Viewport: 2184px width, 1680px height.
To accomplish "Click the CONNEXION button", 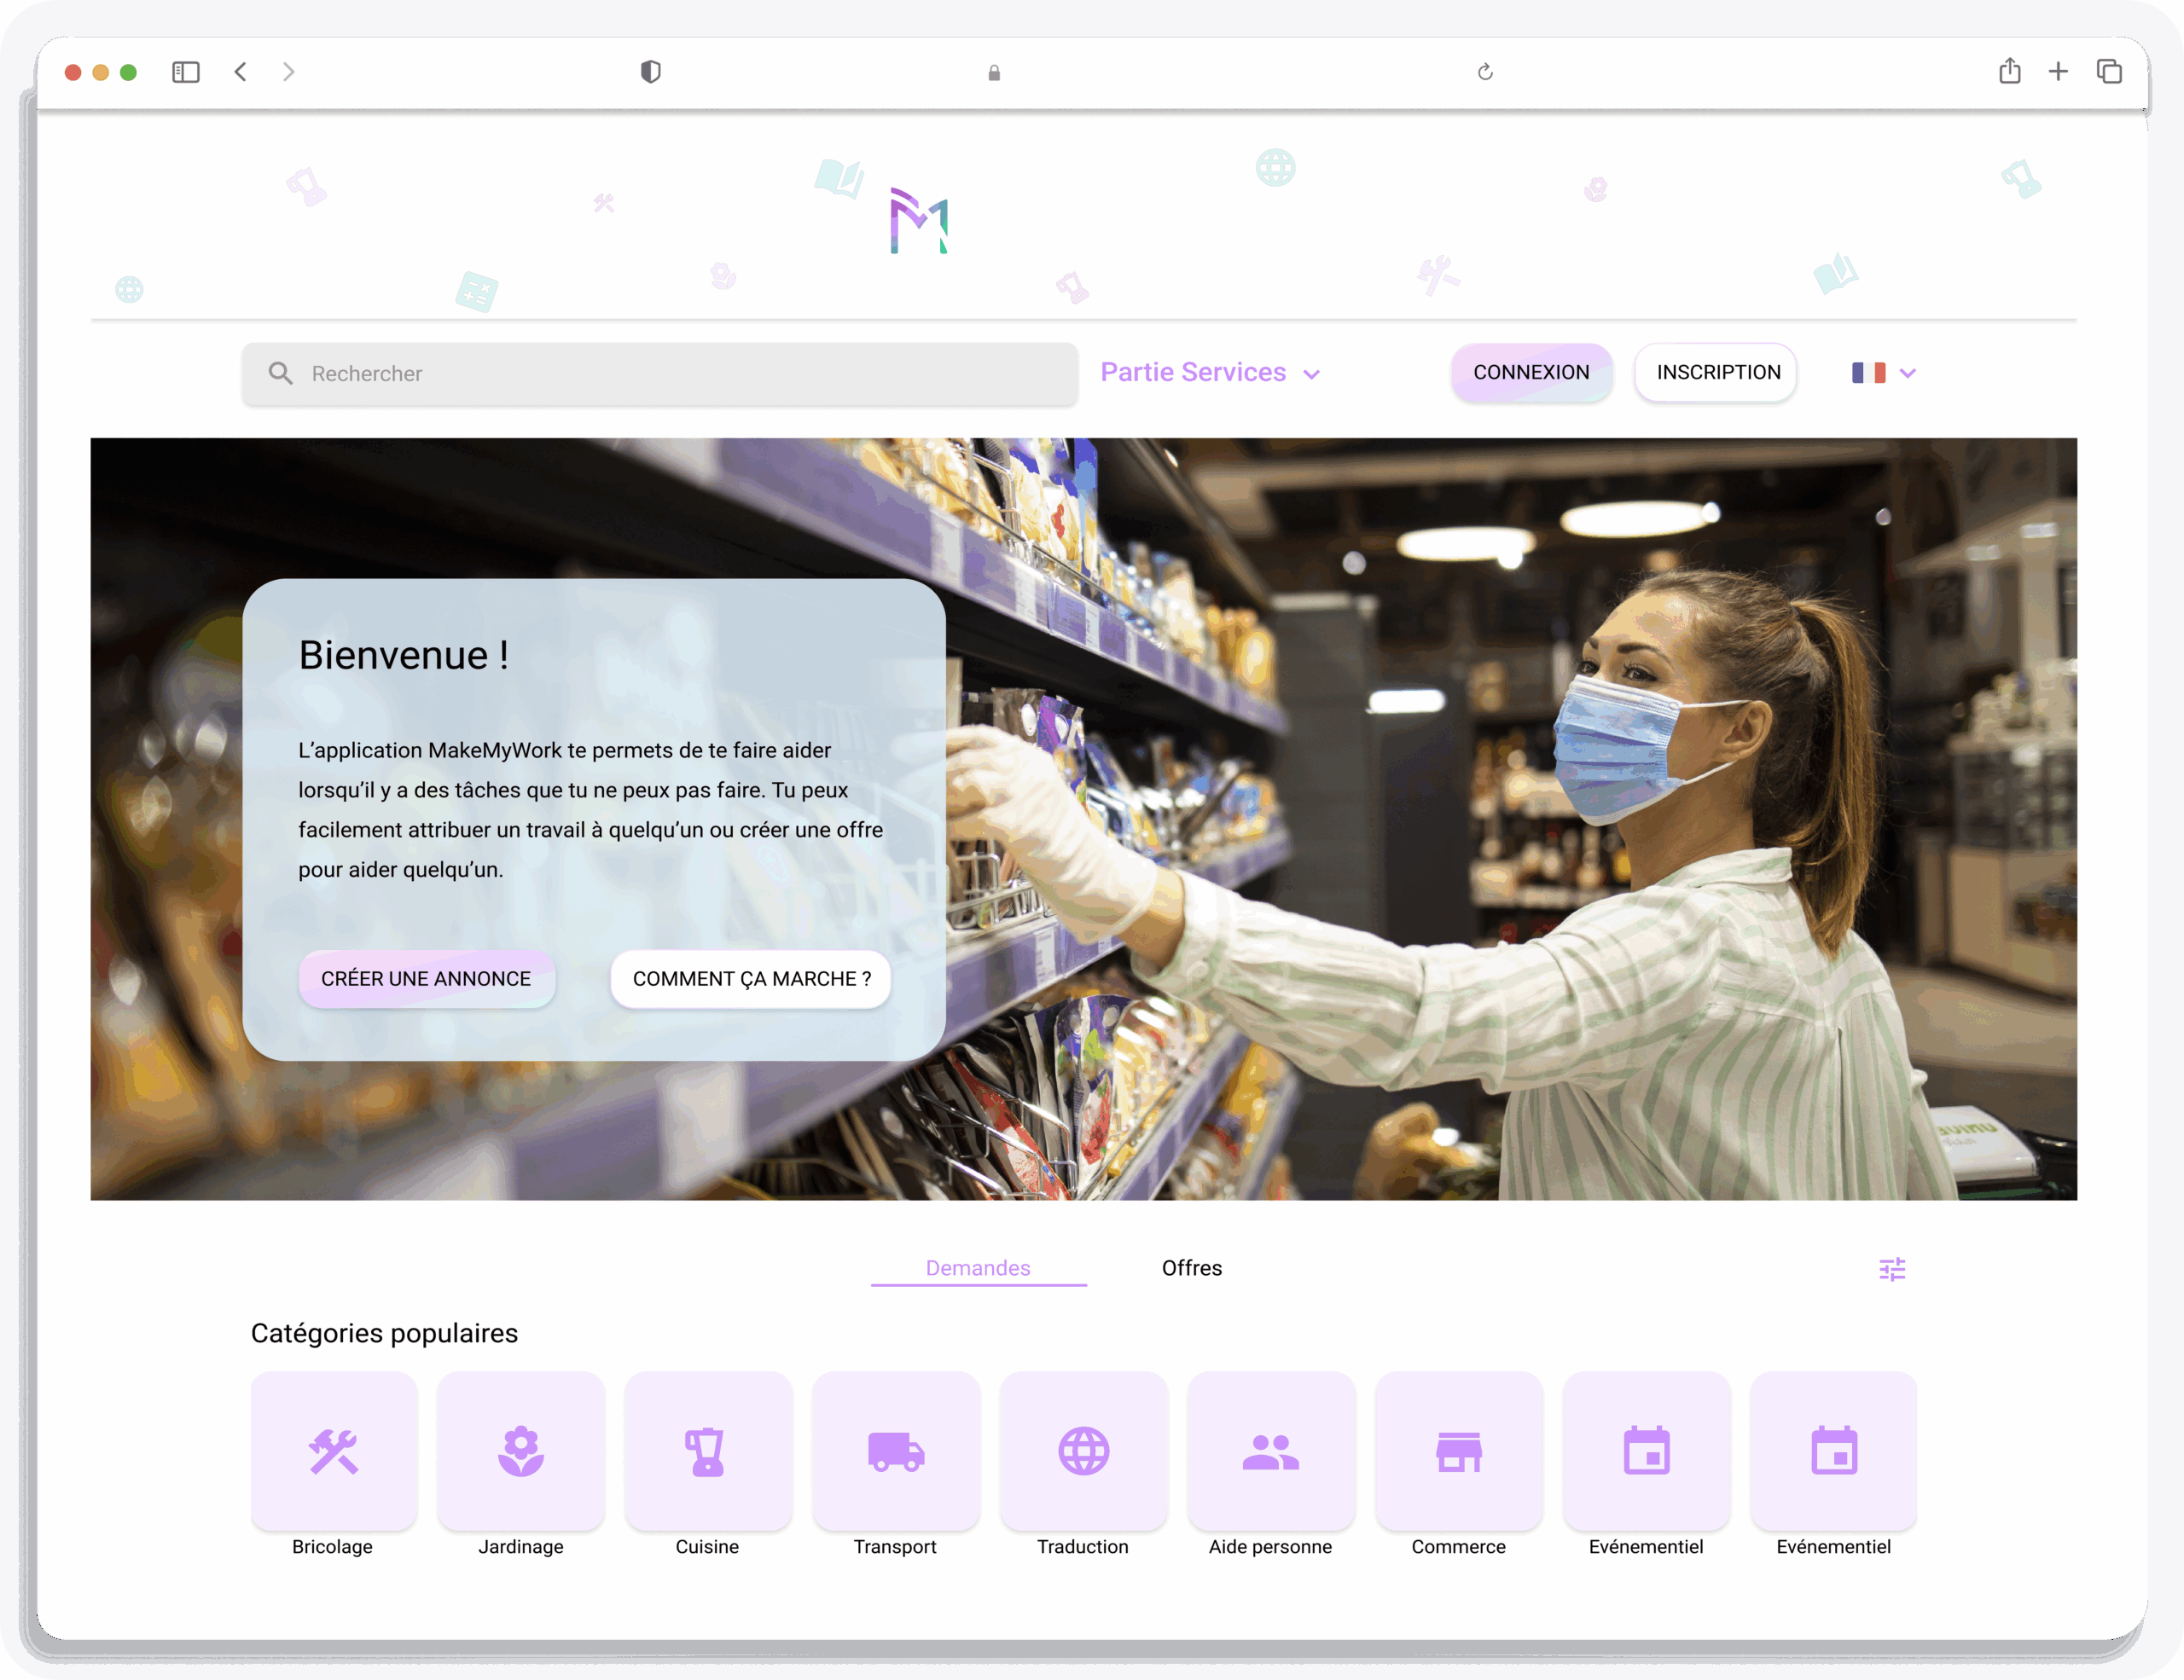I will [x=1531, y=373].
